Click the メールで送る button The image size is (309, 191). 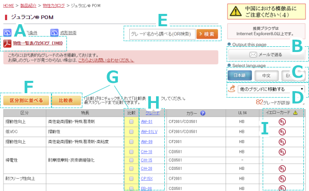click(x=267, y=55)
